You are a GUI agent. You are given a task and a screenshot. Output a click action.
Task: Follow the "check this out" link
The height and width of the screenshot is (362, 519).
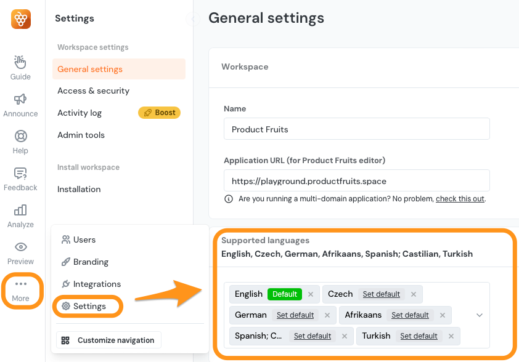(x=460, y=199)
